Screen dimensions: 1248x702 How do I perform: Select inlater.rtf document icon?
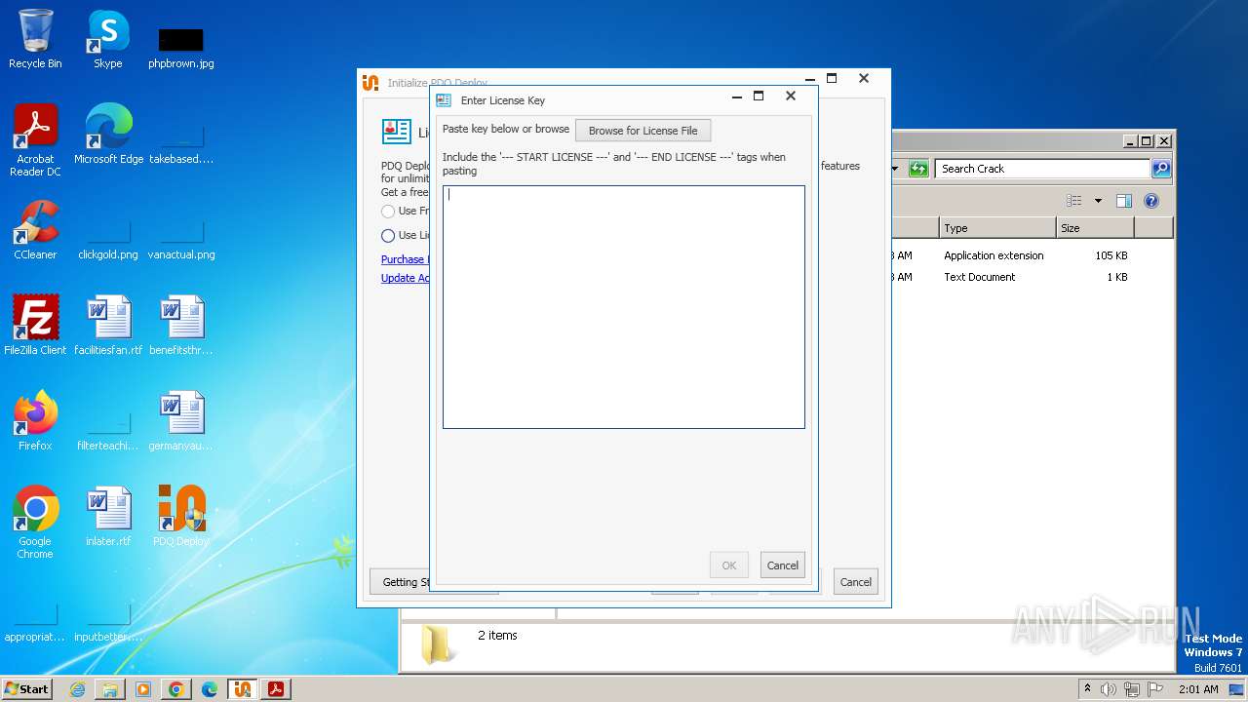[x=108, y=516]
